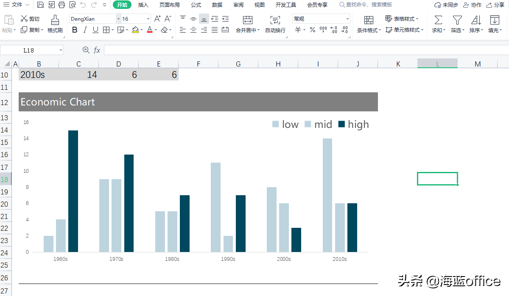The image size is (509, 296).
Task: Open Print Preview from quick access bar
Action: click(72, 5)
